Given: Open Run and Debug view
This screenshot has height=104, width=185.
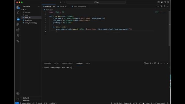Looking at the screenshot, I should 18,24.
